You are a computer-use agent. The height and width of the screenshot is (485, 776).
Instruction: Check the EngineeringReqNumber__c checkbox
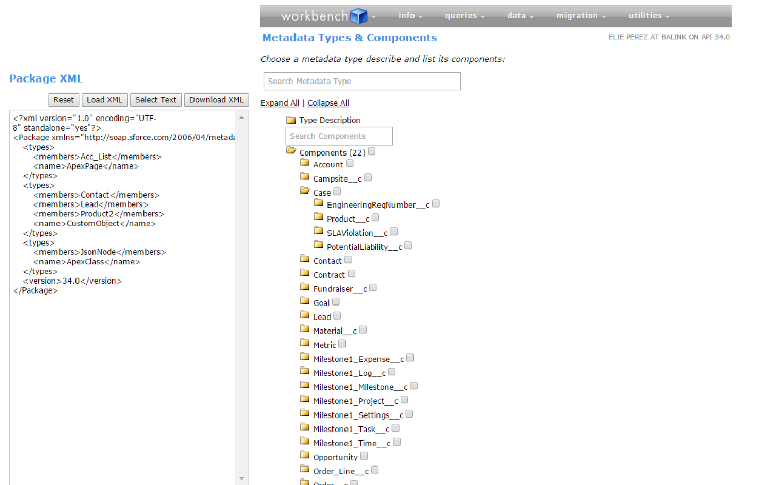point(436,204)
